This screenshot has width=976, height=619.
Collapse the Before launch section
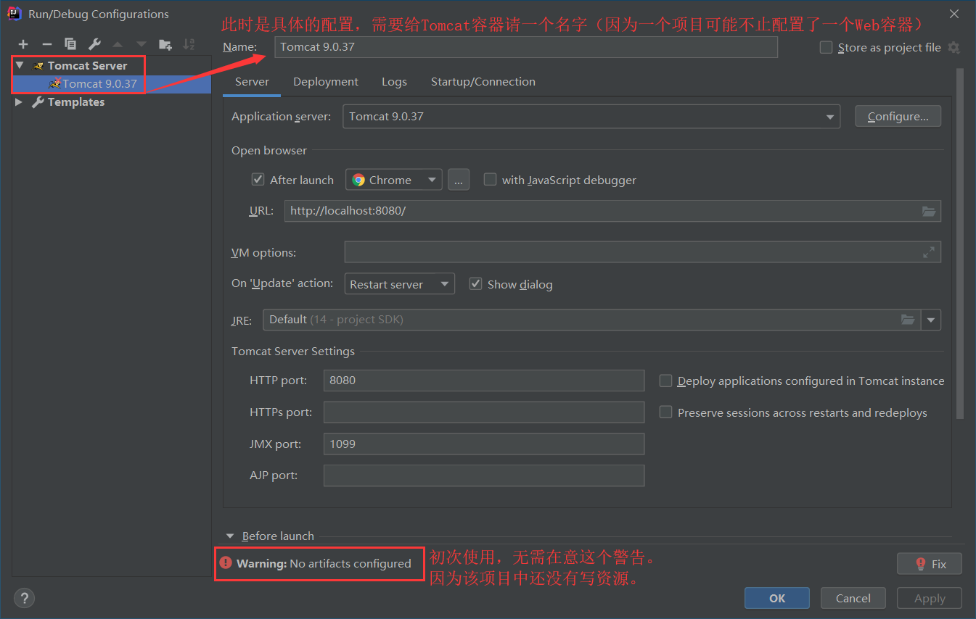(230, 536)
